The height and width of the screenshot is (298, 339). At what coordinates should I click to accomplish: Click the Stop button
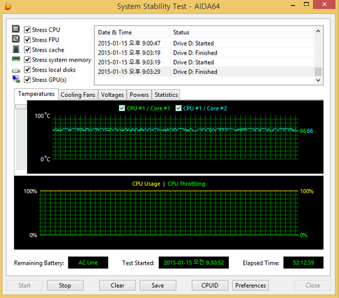coord(65,286)
